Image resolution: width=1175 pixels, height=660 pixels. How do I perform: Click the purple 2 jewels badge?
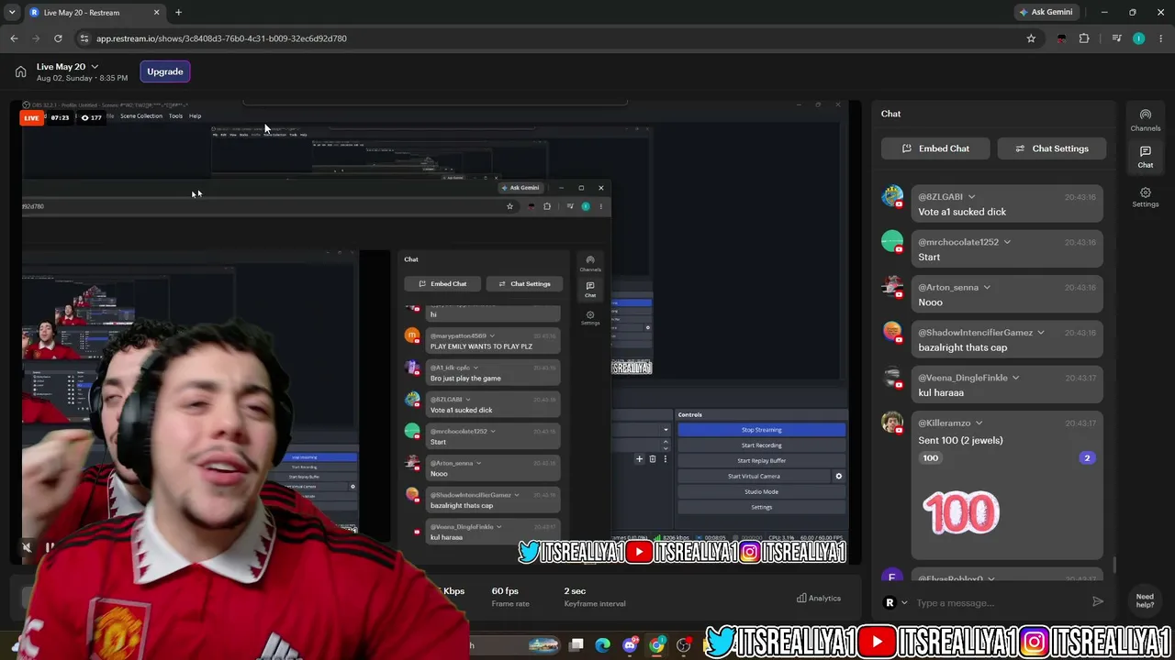(1087, 458)
